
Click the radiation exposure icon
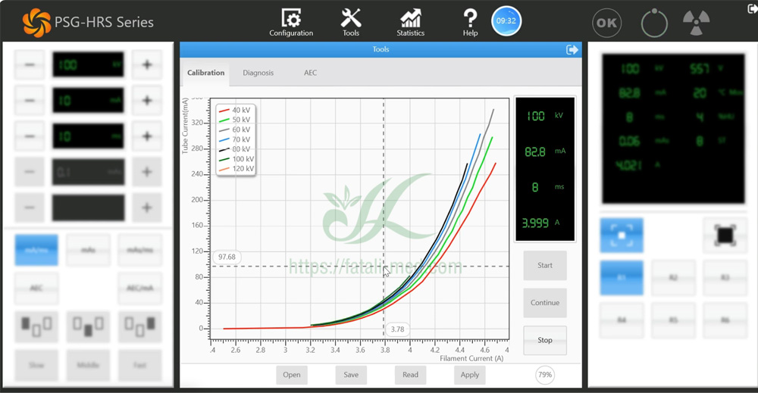[696, 23]
